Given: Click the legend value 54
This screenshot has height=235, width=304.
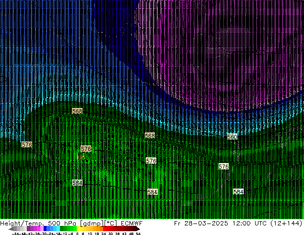Looking at the screenshot, I should [x=138, y=234].
